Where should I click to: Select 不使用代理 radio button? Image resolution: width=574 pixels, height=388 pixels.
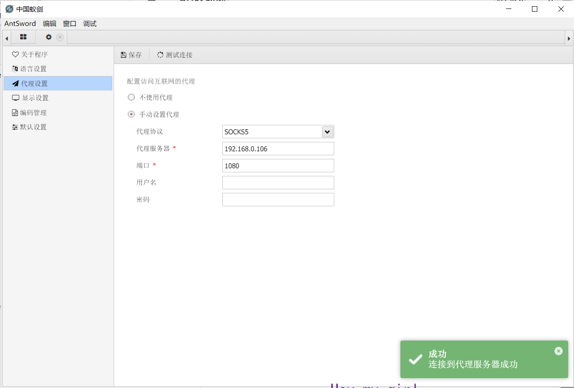coord(132,97)
